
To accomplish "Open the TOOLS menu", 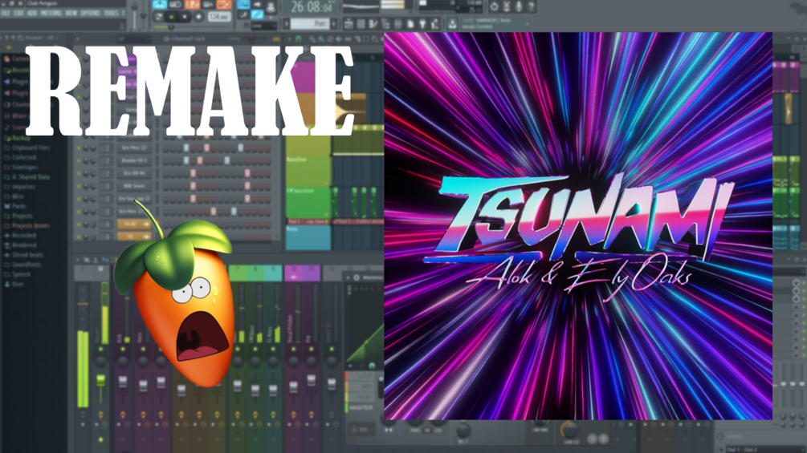I will pos(111,13).
